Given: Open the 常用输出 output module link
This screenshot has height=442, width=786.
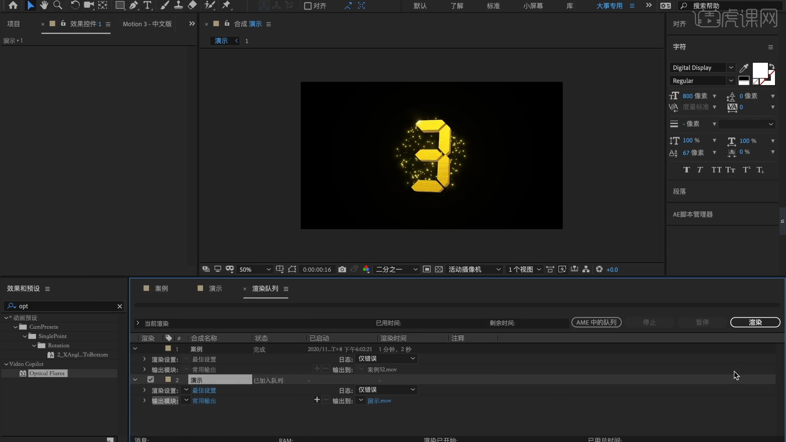Looking at the screenshot, I should [204, 401].
